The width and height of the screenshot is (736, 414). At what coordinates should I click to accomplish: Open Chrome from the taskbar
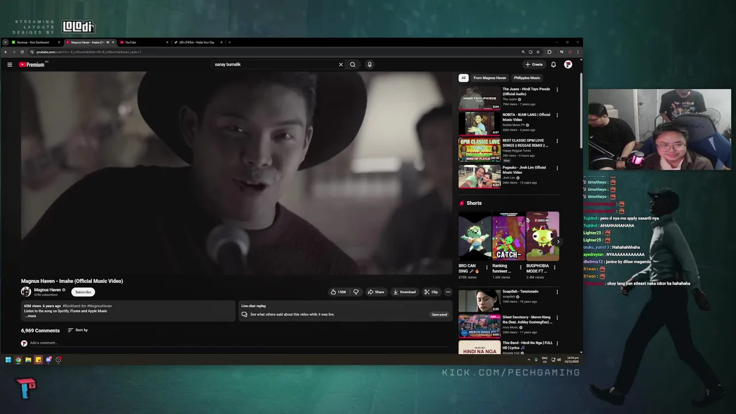(x=18, y=360)
